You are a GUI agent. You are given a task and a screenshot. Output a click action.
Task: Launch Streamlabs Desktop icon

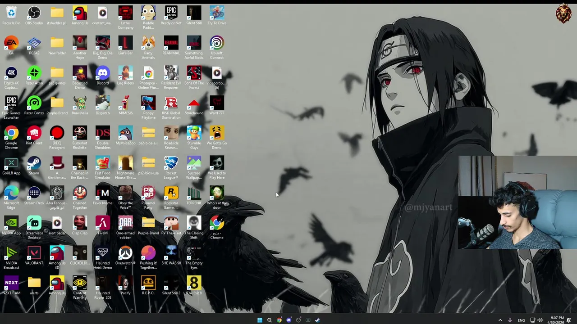click(34, 228)
